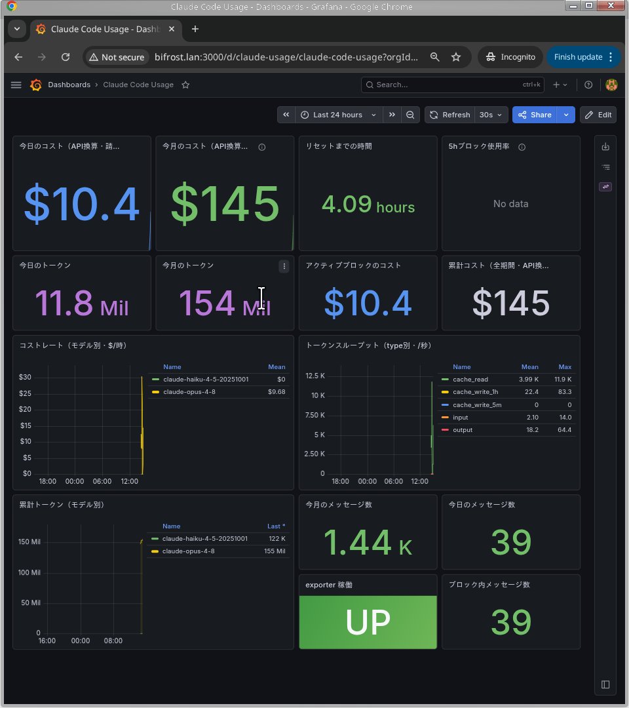Toggle claude-opus-4-8 series in コストレート legend
The image size is (629, 708).
tap(189, 392)
